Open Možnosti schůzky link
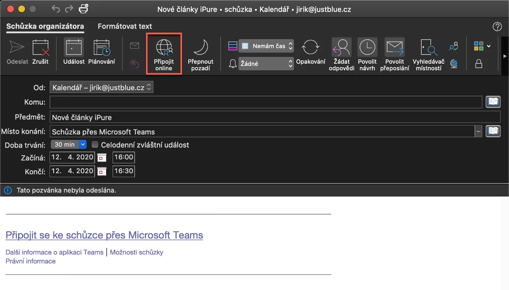 (137, 252)
